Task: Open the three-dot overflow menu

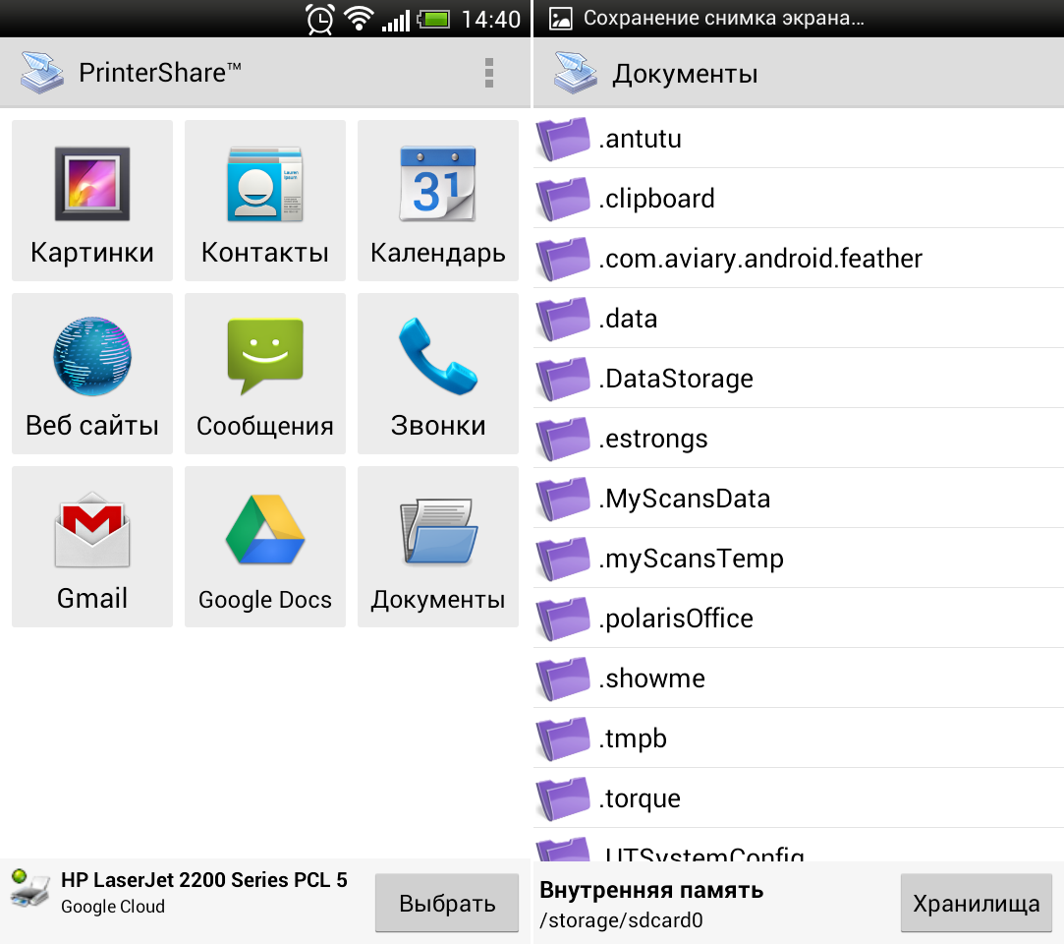Action: click(488, 73)
